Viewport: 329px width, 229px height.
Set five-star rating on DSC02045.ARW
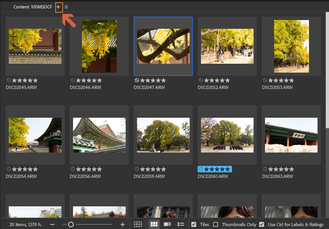36,80
